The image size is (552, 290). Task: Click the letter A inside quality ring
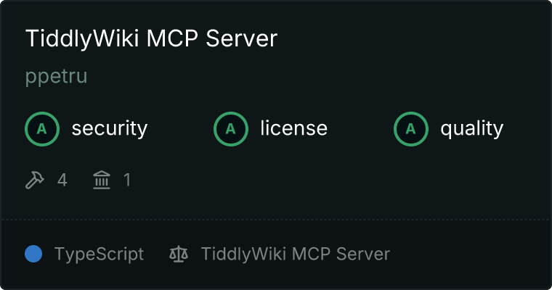(411, 129)
